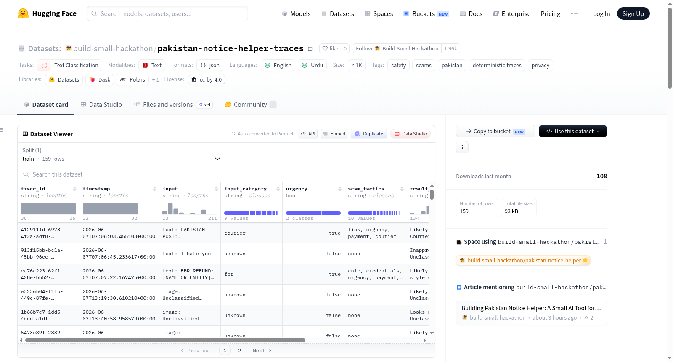Sort the scam_tactics column
Image resolution: width=673 pixels, height=362 pixels.
(x=402, y=189)
